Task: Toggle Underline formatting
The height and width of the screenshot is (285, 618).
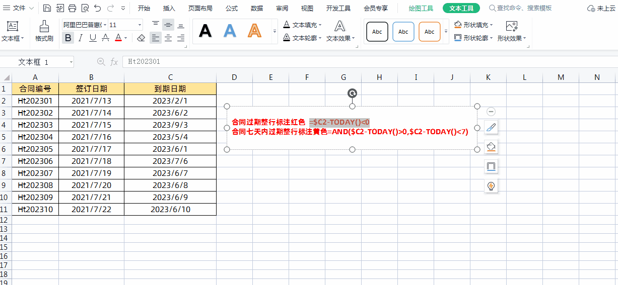Action: coord(93,38)
